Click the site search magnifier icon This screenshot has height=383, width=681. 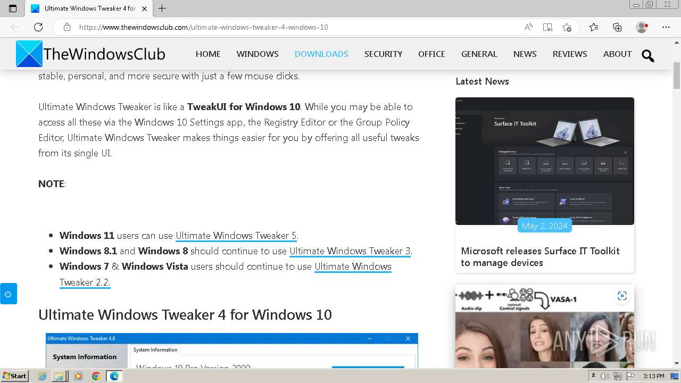[647, 56]
